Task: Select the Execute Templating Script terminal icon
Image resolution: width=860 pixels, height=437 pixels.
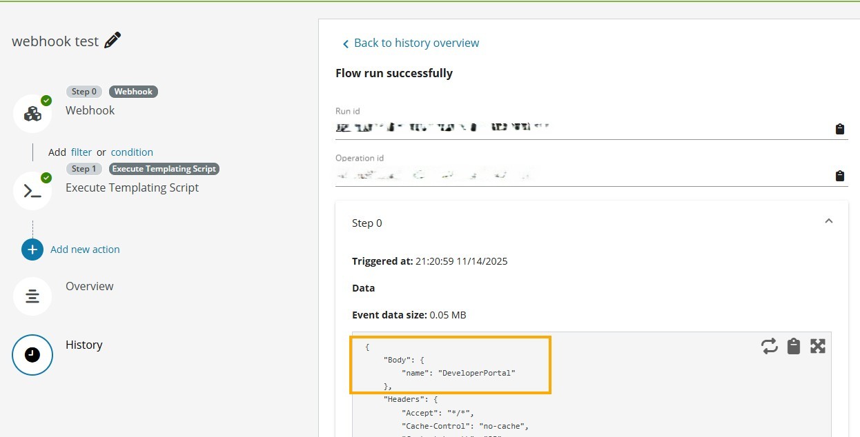Action: (32, 191)
